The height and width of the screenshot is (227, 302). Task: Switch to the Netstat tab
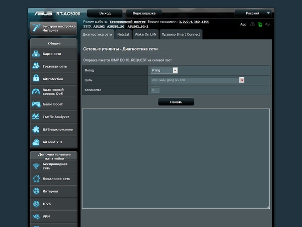click(123, 34)
